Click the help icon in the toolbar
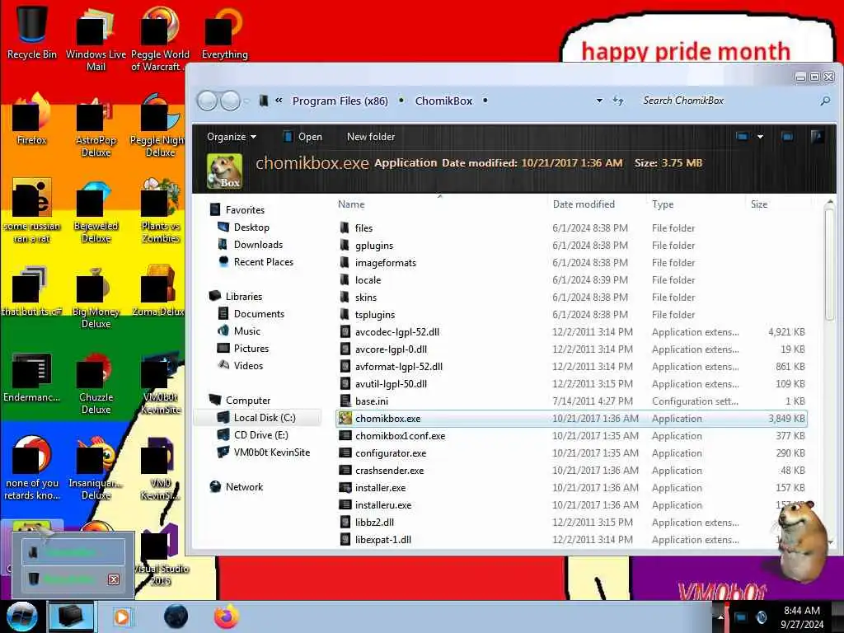Screen dimensions: 844x633 817,137
